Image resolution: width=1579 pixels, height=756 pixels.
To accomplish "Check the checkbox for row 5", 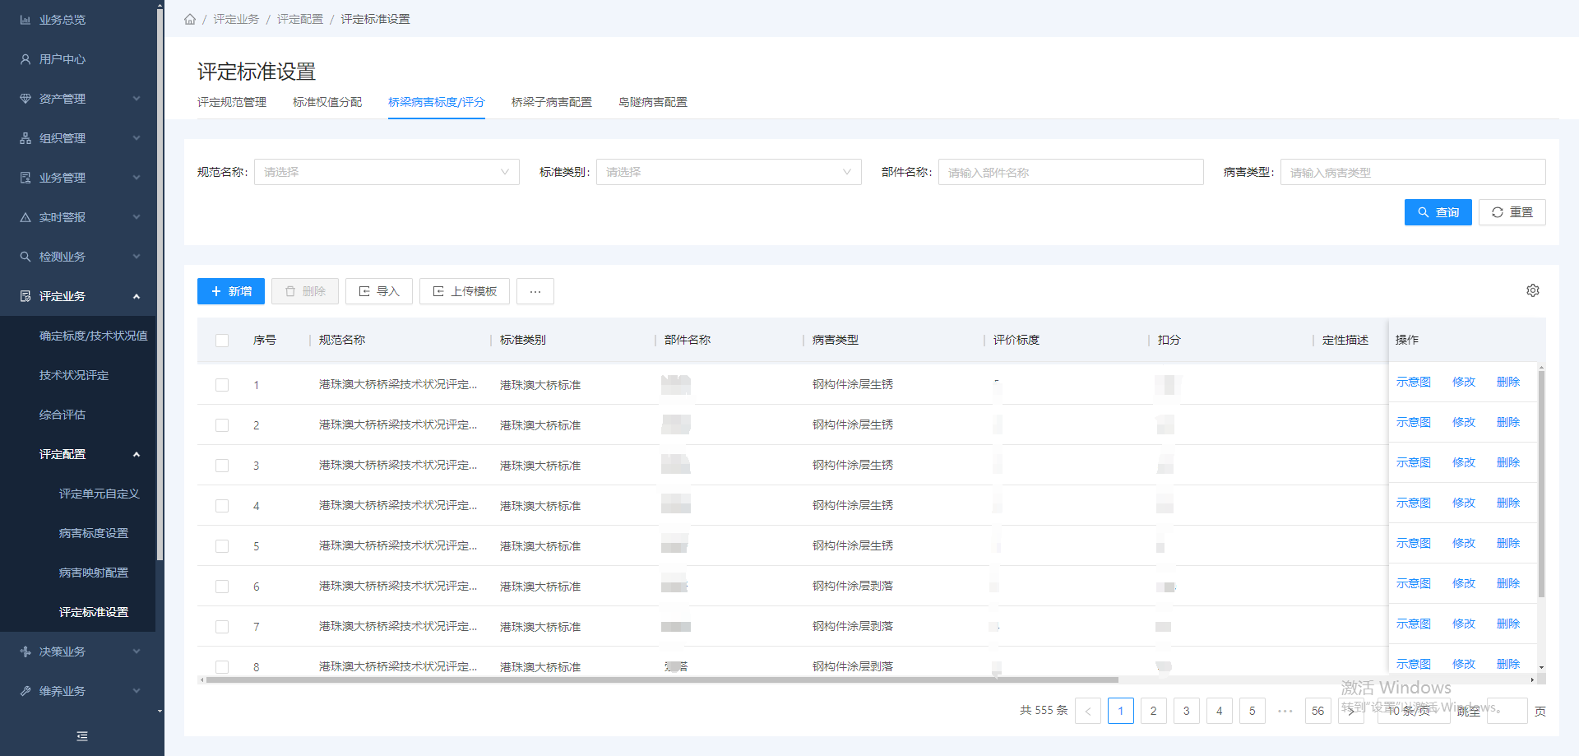I will (x=222, y=546).
